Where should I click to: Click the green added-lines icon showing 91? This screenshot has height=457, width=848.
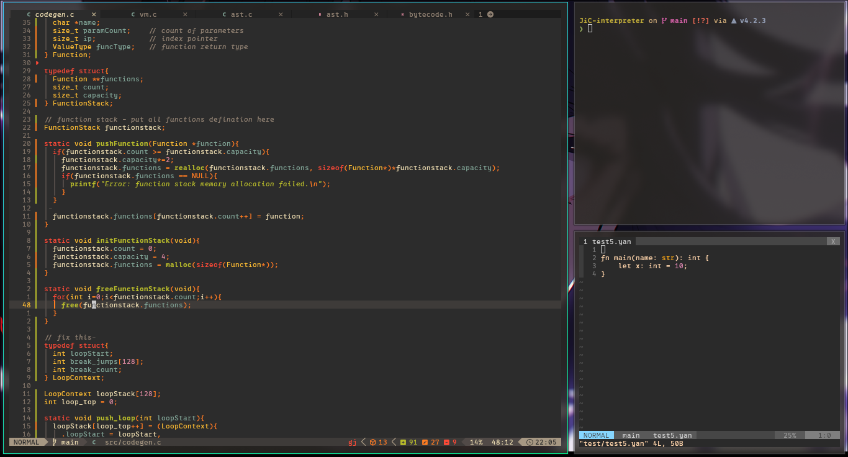(403, 442)
